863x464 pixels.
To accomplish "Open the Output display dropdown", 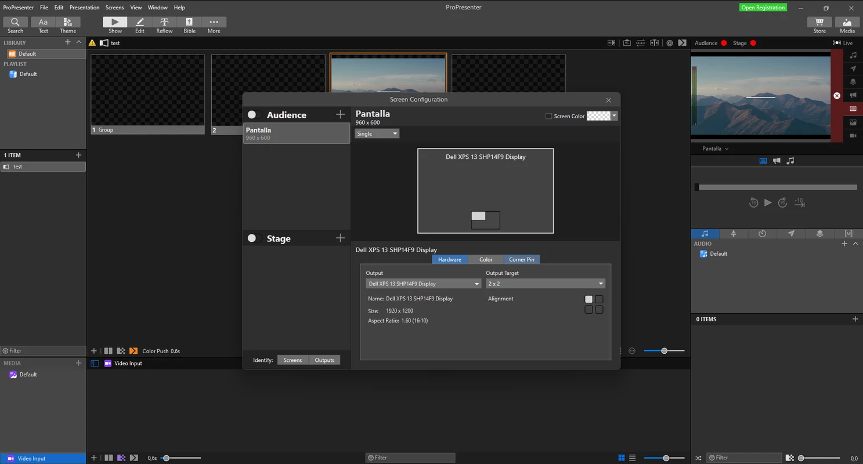I will coord(424,284).
